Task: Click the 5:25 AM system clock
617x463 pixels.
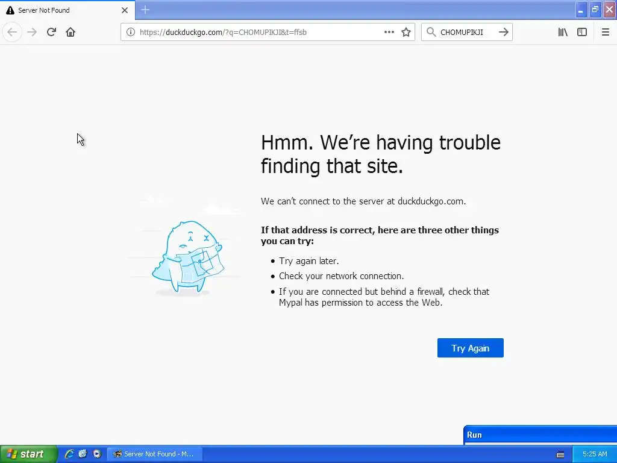Action: click(595, 454)
